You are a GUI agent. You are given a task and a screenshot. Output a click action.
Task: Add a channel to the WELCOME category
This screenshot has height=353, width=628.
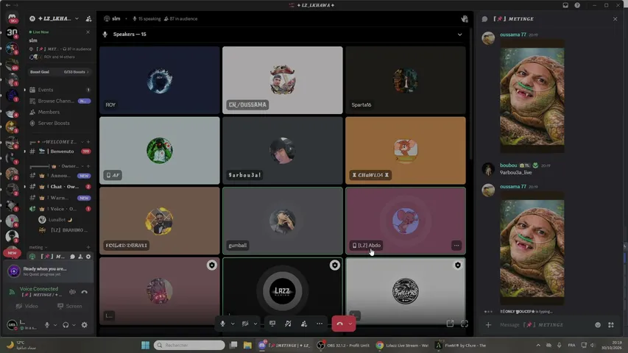(88, 142)
